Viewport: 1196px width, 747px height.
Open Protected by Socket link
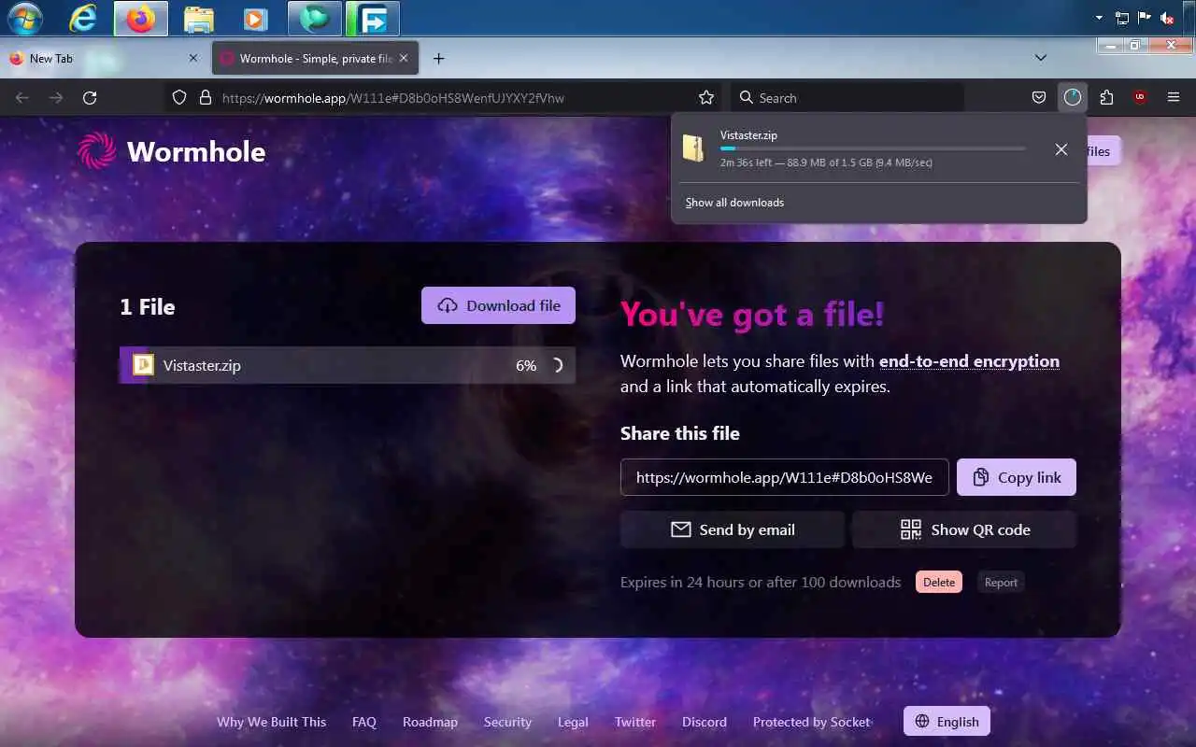[x=811, y=722]
